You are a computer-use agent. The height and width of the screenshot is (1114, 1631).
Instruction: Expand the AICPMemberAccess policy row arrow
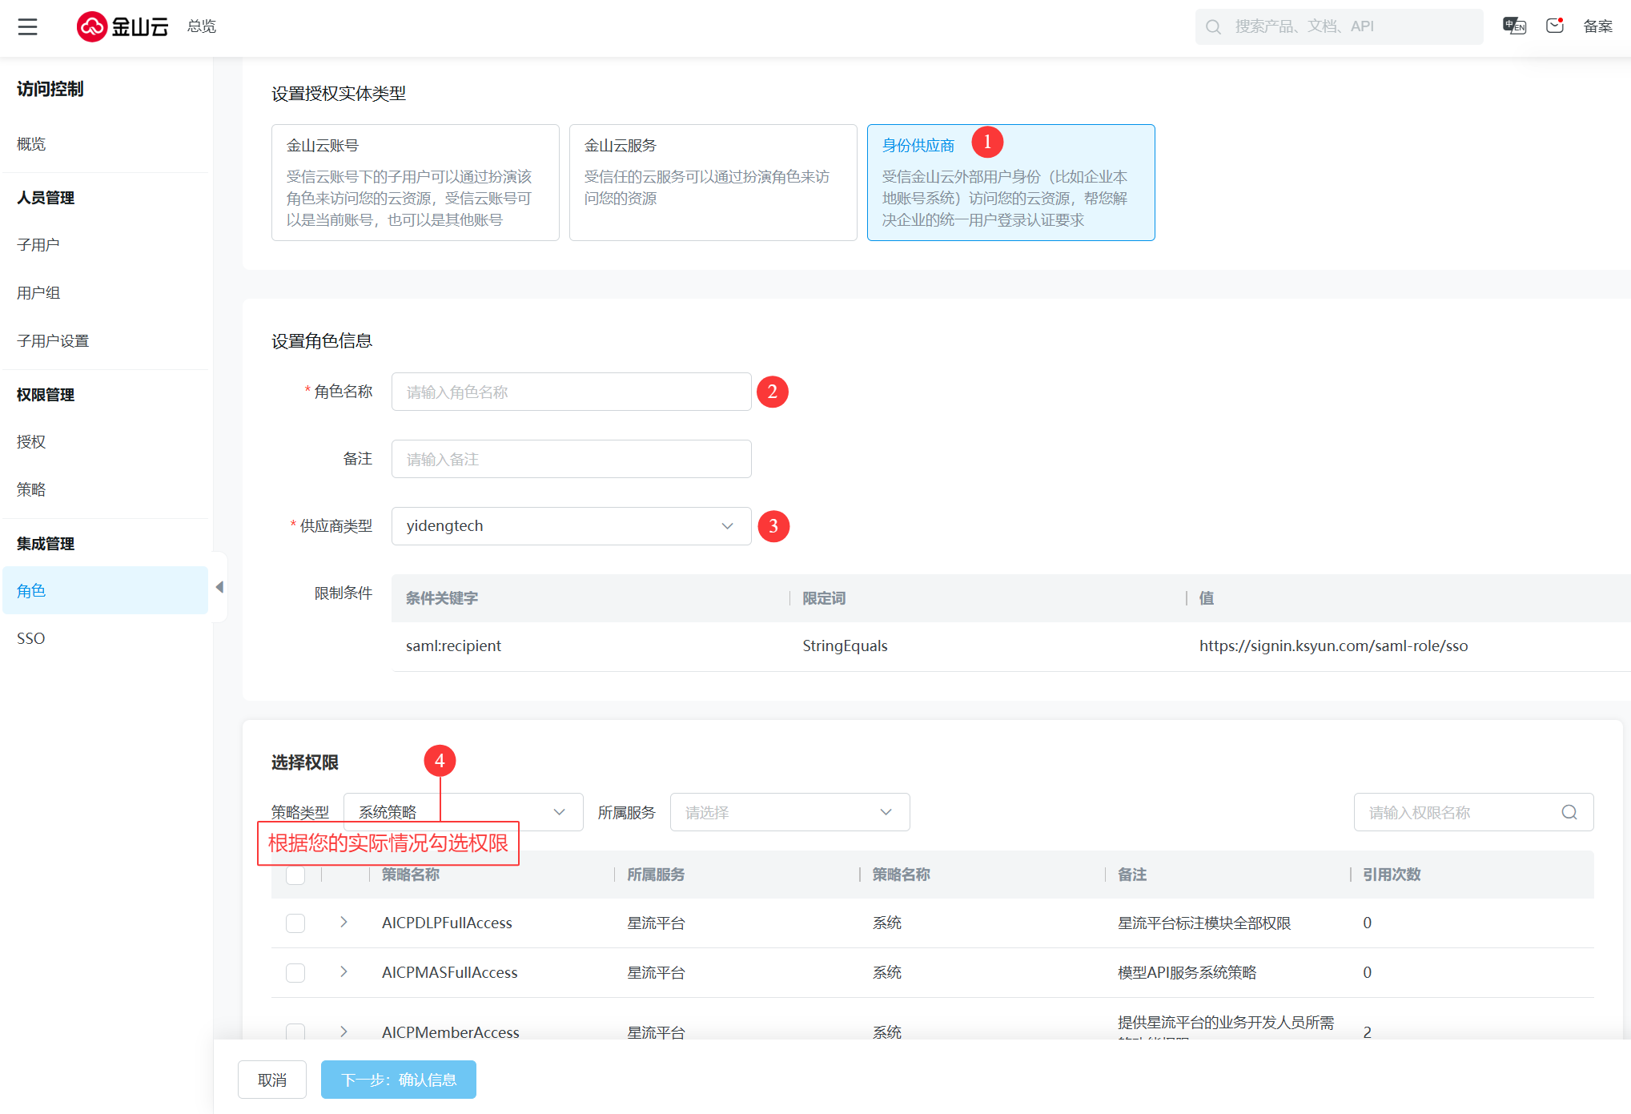coord(343,1031)
